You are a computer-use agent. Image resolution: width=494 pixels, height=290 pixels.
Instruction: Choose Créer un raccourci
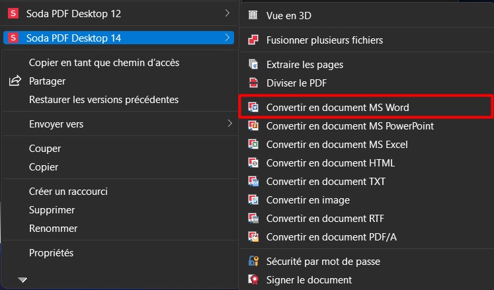click(x=68, y=192)
